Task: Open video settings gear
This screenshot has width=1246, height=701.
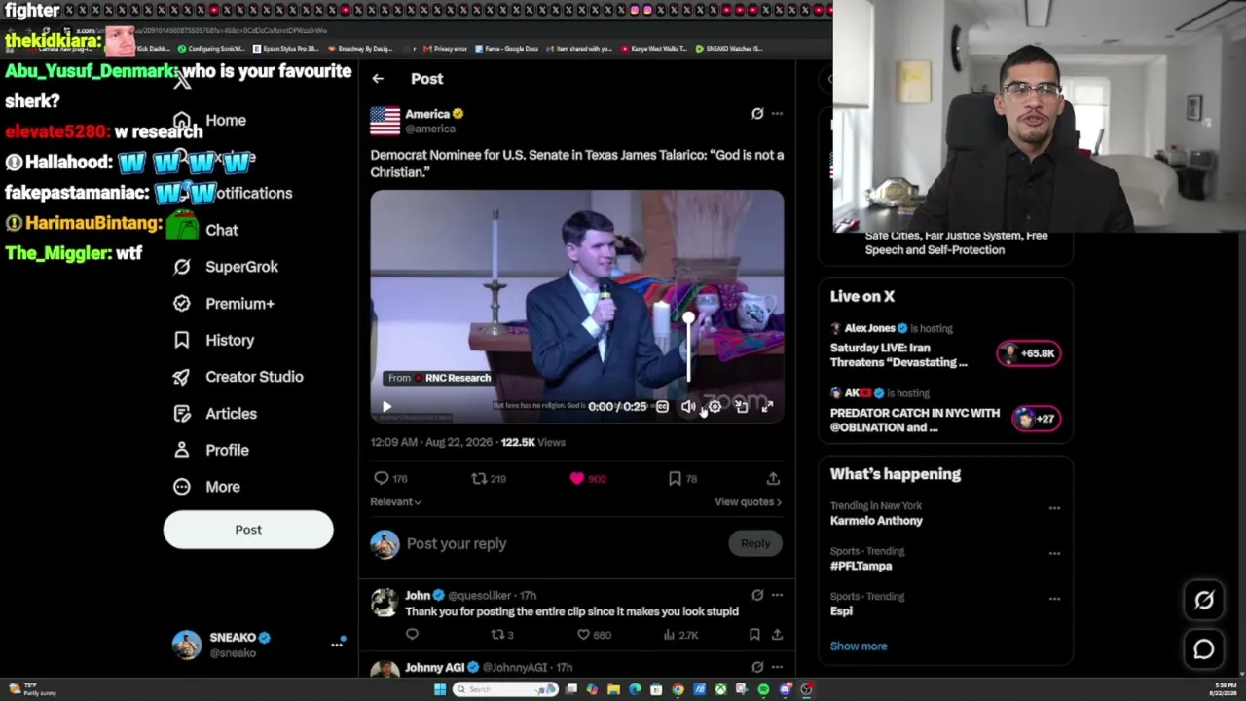Action: (x=715, y=407)
